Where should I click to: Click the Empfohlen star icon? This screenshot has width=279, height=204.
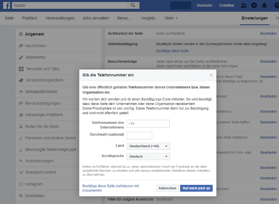pyautogui.click(x=21, y=196)
